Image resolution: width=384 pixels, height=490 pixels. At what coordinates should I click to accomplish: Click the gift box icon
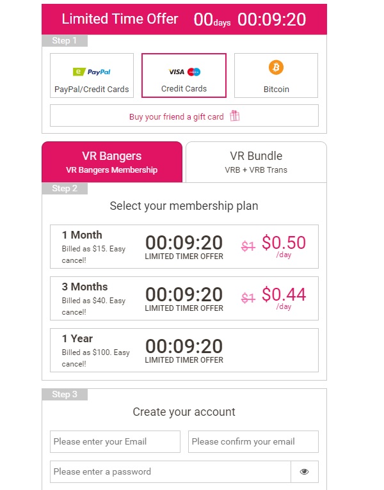tap(235, 116)
